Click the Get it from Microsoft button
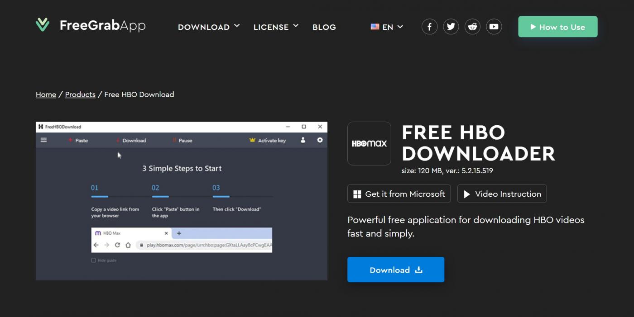 point(399,194)
